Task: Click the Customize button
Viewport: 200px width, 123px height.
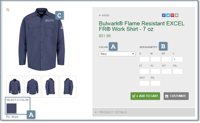Action: [x=176, y=96]
